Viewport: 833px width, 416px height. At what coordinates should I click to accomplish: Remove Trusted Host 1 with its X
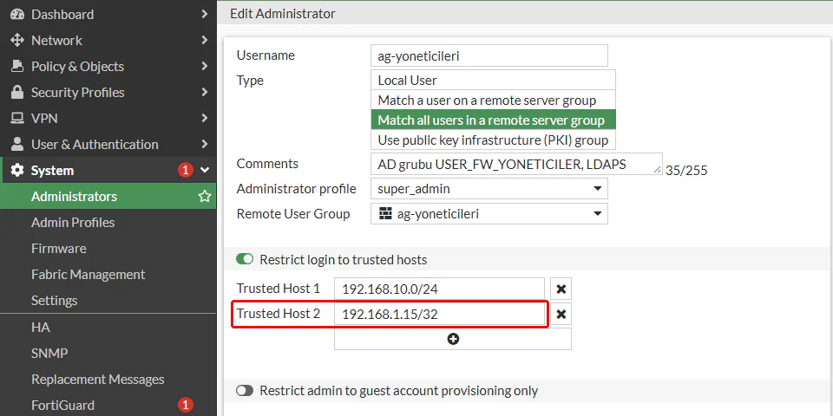click(561, 289)
